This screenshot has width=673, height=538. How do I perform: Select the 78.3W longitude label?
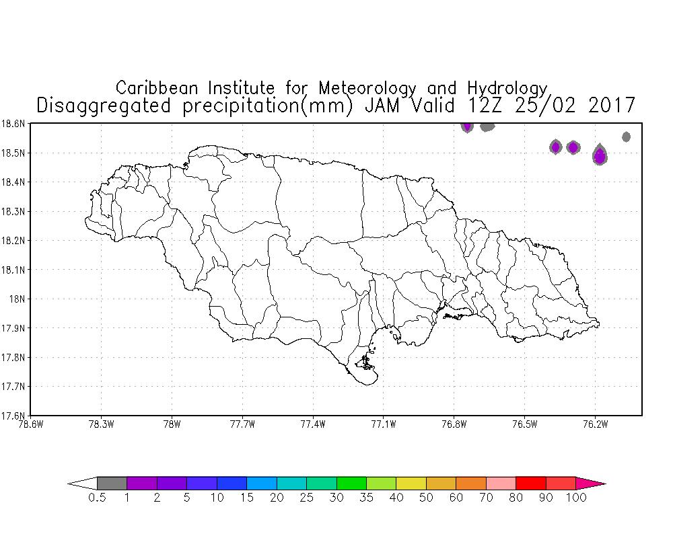click(102, 424)
